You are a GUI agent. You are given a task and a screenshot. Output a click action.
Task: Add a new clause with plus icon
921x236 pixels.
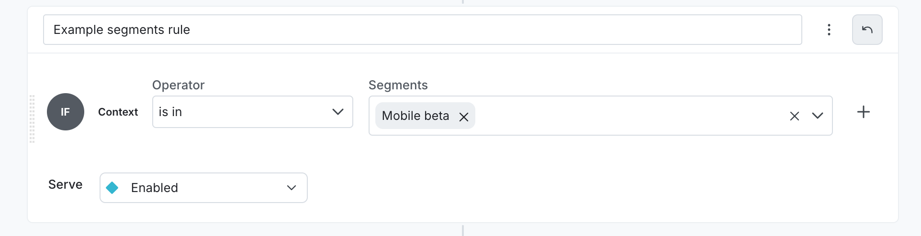(863, 112)
